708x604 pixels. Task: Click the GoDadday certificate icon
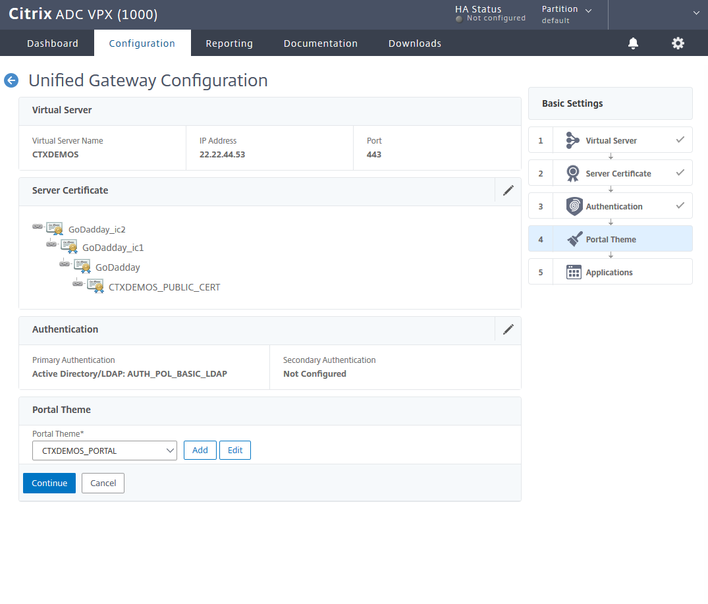pos(82,266)
